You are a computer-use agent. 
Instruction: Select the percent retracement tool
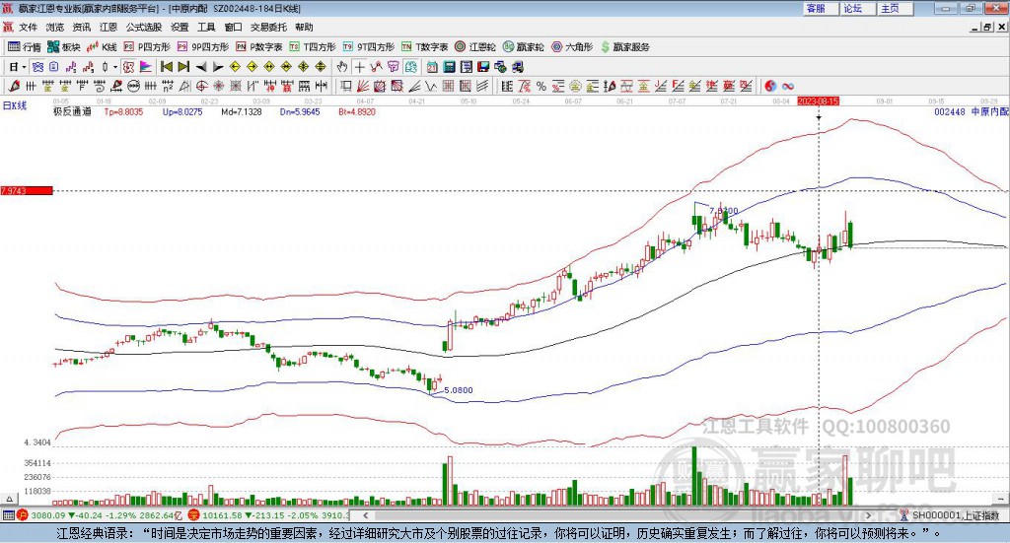(541, 86)
